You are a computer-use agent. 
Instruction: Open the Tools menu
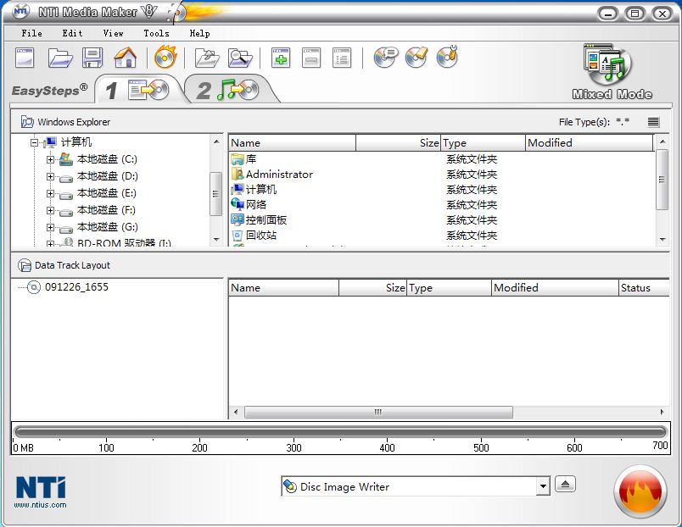tap(156, 33)
